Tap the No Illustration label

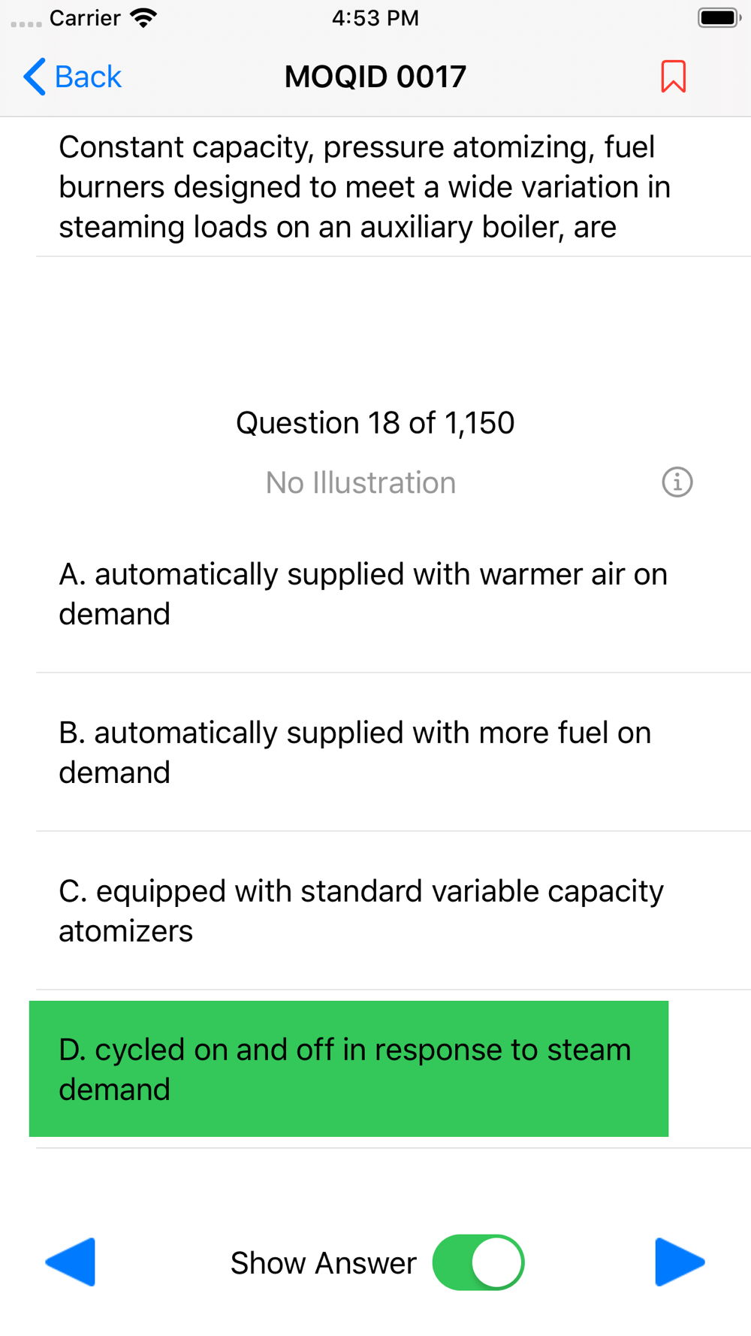click(x=360, y=482)
